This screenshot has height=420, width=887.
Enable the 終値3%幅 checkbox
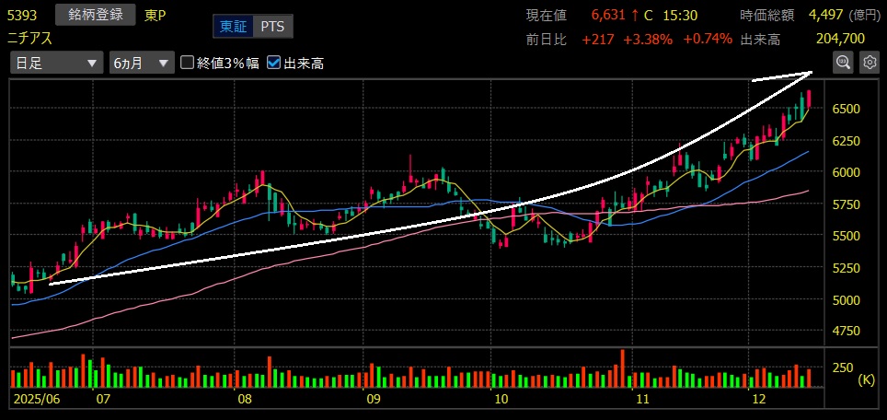point(188,63)
